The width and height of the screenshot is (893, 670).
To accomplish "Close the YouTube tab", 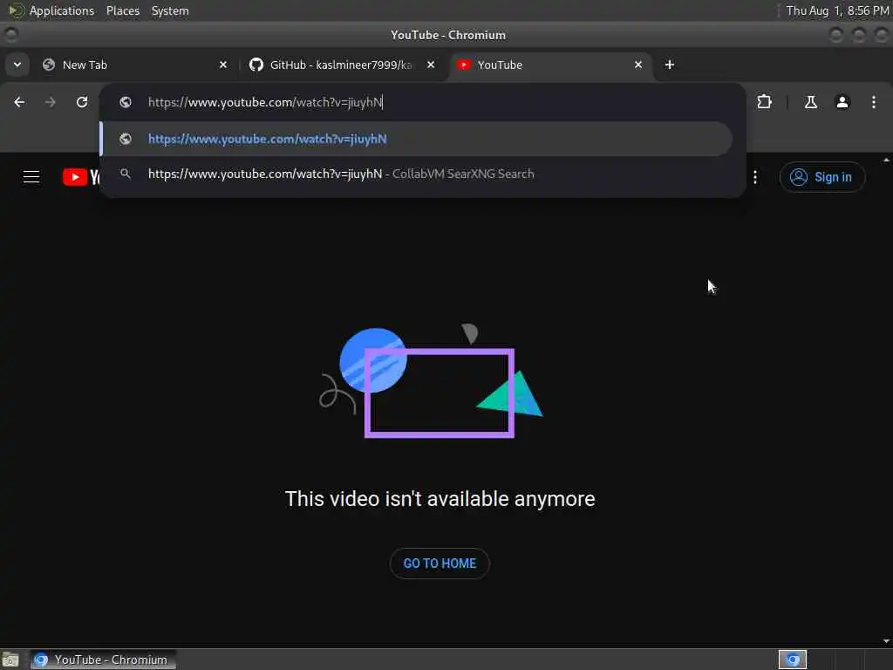I will pyautogui.click(x=638, y=65).
